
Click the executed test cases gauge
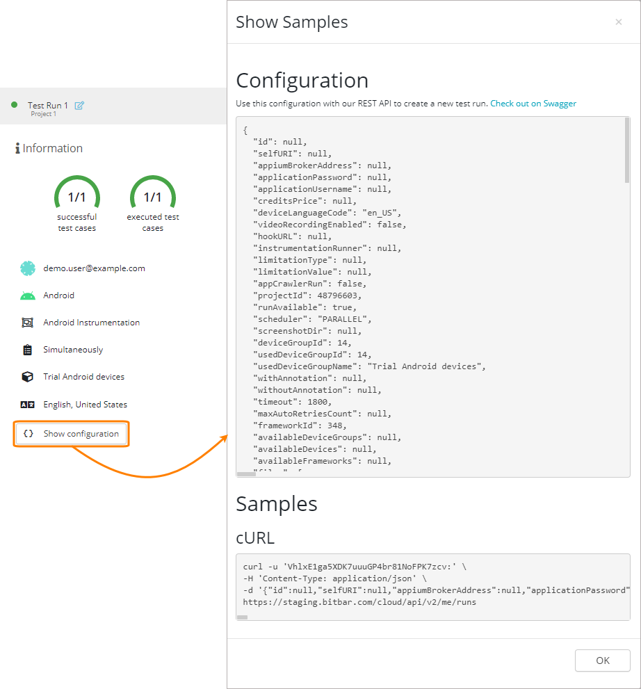(x=153, y=197)
